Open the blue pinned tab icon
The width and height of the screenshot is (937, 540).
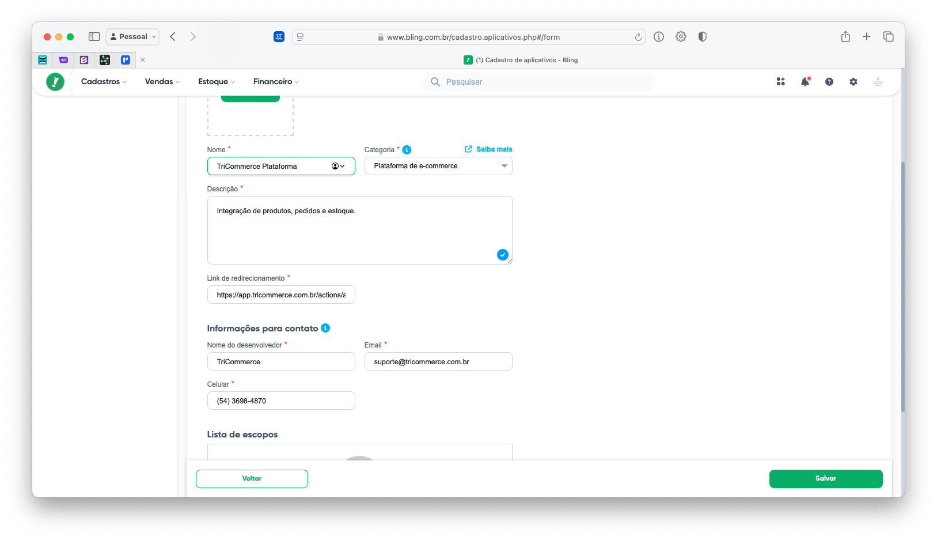[126, 60]
